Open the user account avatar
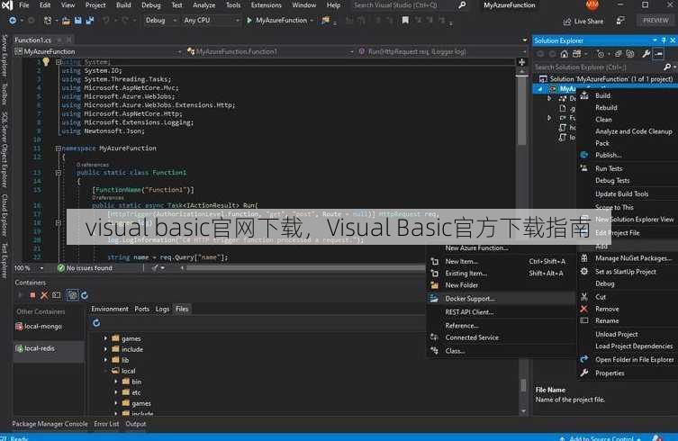Viewport: 678px width, 441px height. pyautogui.click(x=592, y=4)
